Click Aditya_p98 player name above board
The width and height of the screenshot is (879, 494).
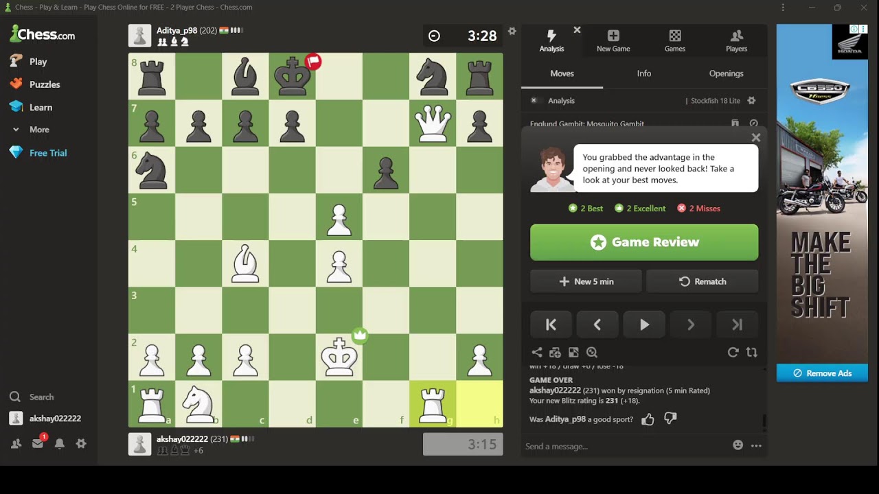[x=176, y=30]
